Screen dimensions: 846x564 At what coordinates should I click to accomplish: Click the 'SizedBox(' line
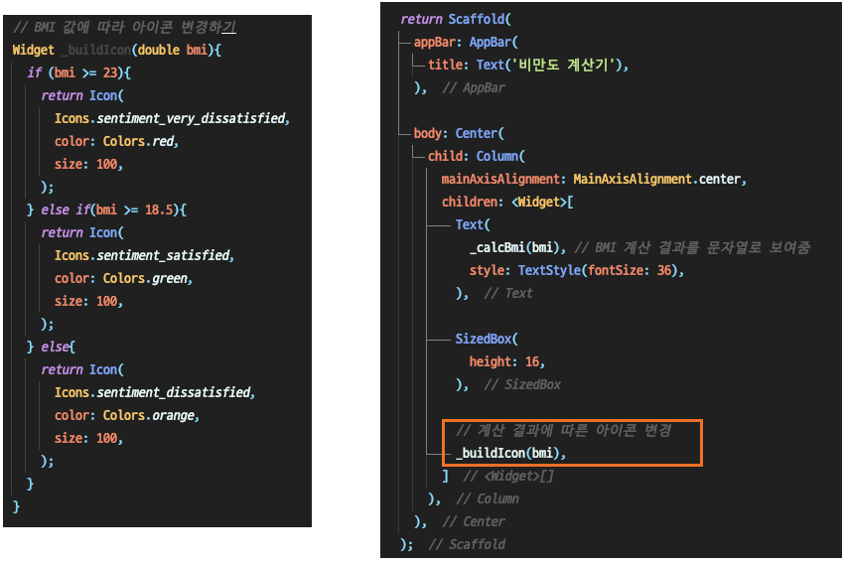pos(487,339)
